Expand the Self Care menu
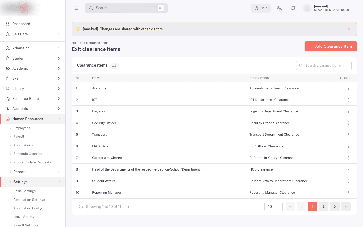 pos(33,34)
